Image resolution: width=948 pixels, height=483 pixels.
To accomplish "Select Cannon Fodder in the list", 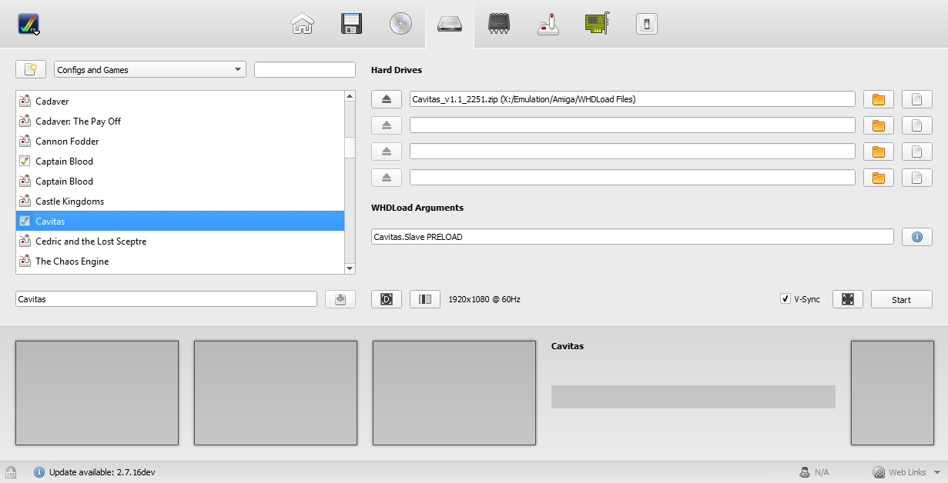I will click(x=180, y=141).
